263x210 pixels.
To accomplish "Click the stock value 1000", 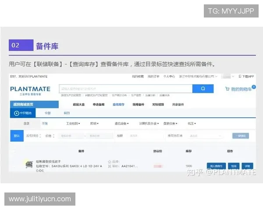I will pyautogui.click(x=188, y=166).
